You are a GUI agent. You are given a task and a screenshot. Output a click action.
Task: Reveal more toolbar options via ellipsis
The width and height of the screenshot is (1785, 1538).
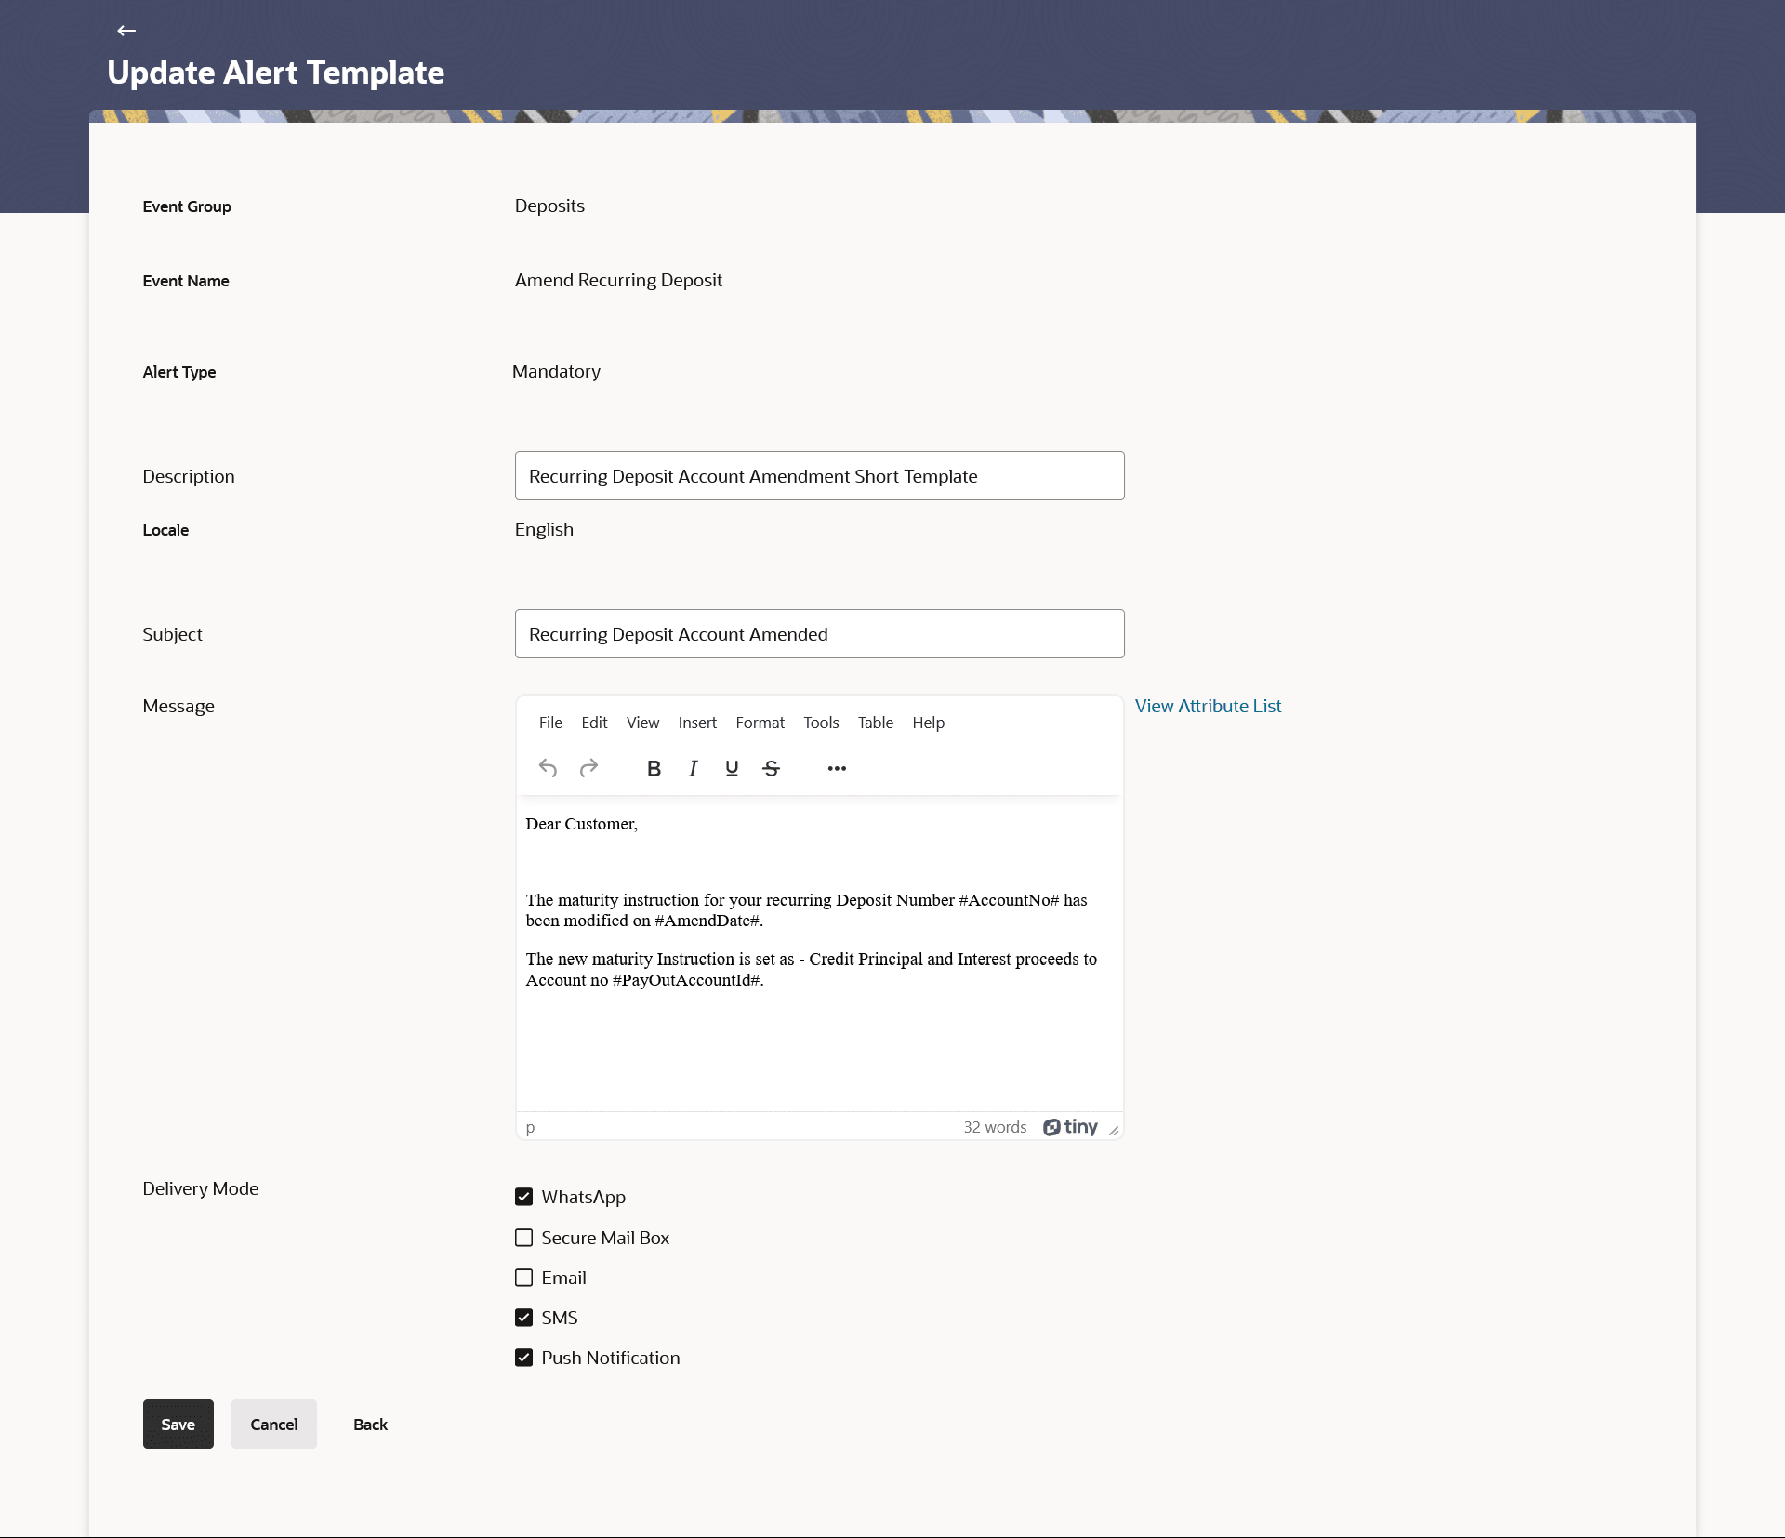(837, 768)
